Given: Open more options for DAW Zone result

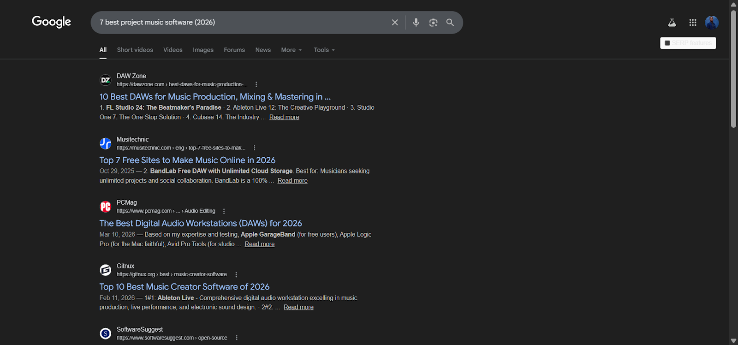Looking at the screenshot, I should [x=256, y=84].
